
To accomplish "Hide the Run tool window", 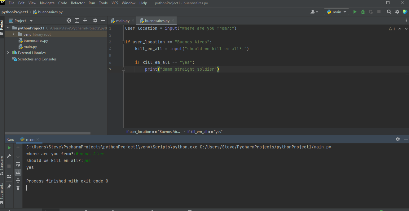I will click(x=406, y=139).
